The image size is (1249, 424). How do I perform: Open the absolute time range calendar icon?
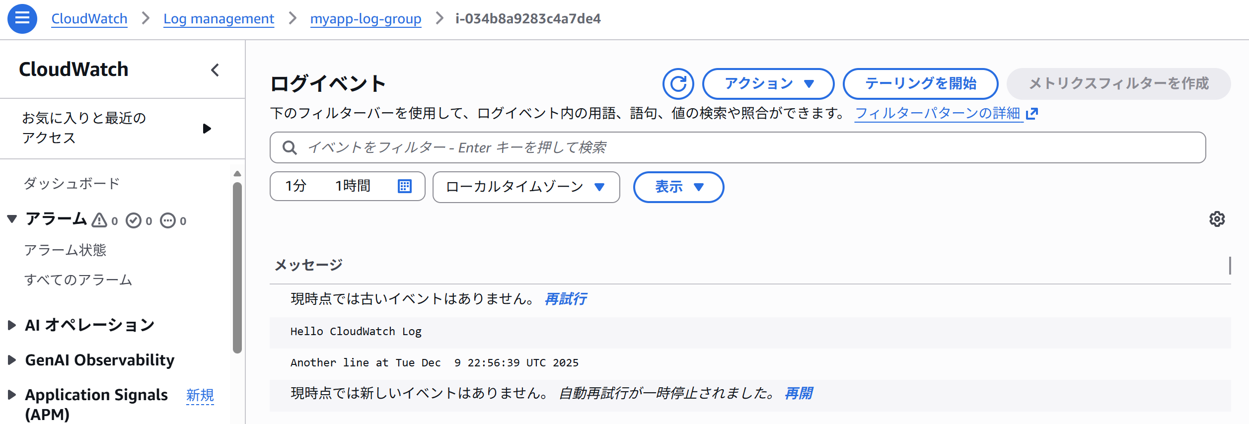tap(405, 186)
